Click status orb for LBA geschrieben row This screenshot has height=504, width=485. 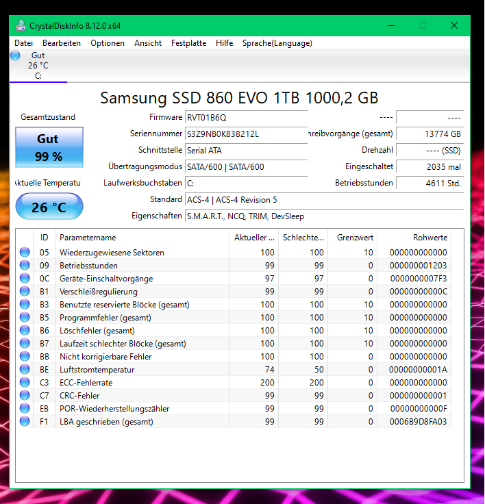[x=25, y=421]
